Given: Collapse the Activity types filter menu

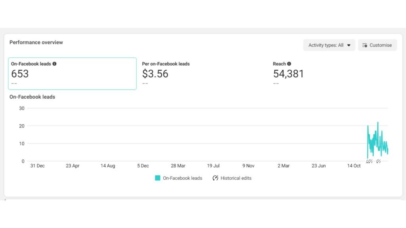Looking at the screenshot, I should pos(329,45).
